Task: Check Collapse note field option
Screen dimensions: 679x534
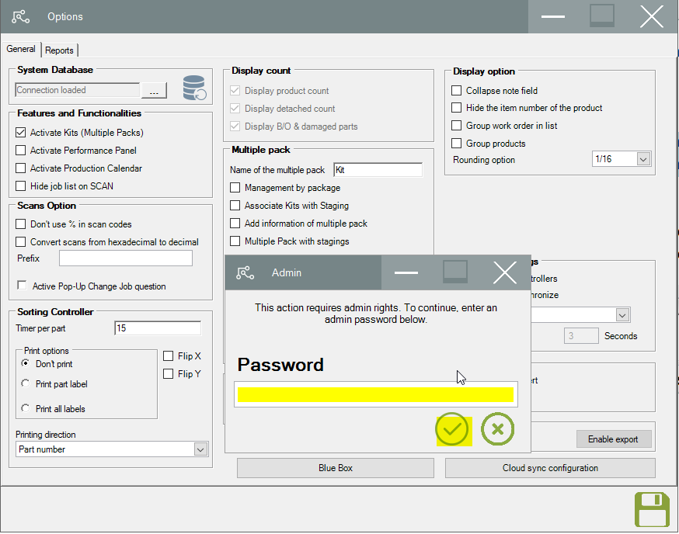Action: (x=456, y=91)
